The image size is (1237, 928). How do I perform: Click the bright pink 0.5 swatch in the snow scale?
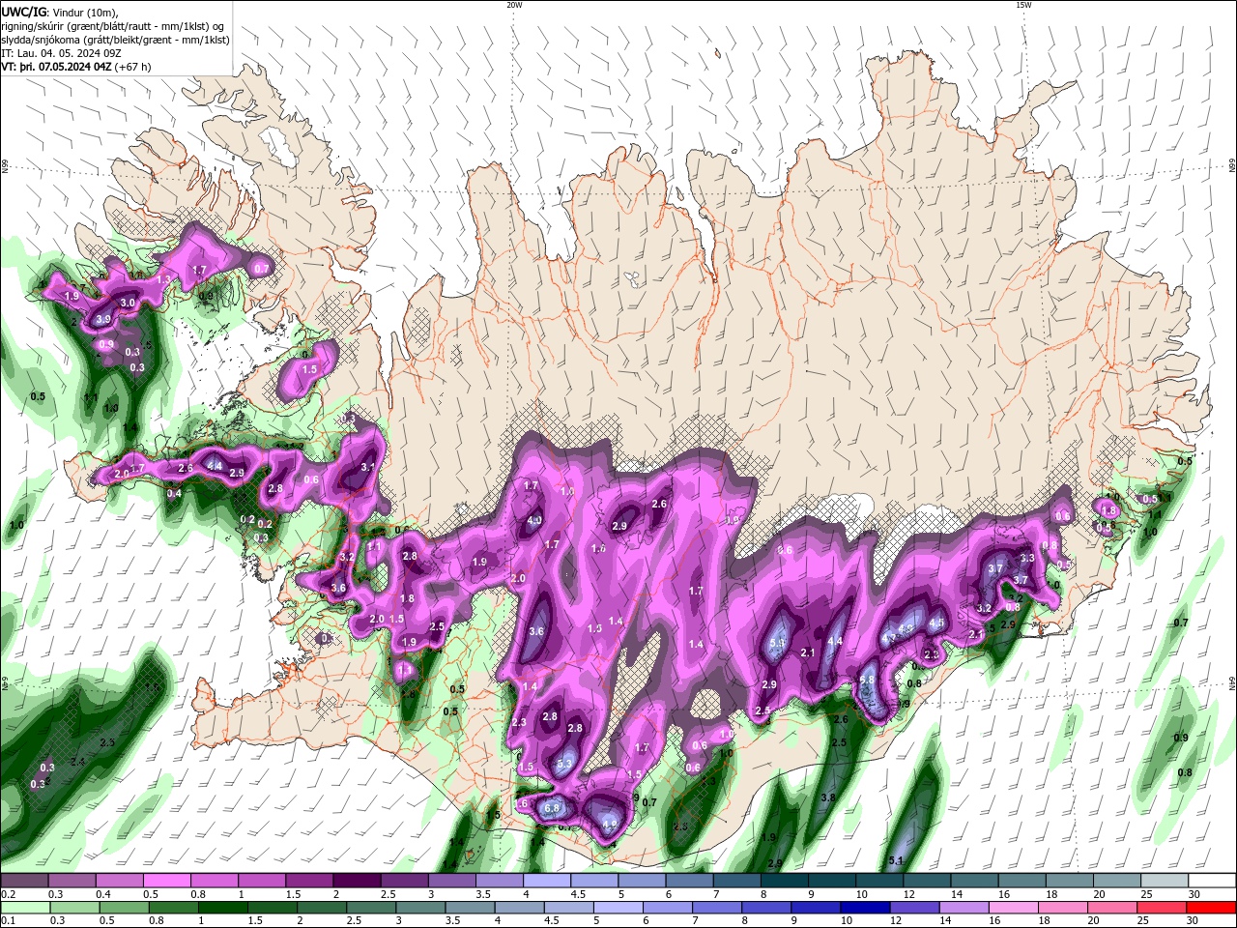click(x=166, y=881)
